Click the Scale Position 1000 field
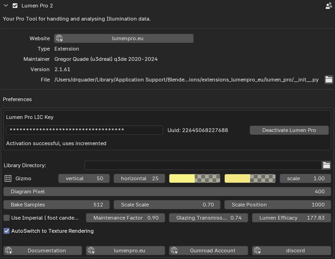The width and height of the screenshot is (335, 259). coord(278,205)
